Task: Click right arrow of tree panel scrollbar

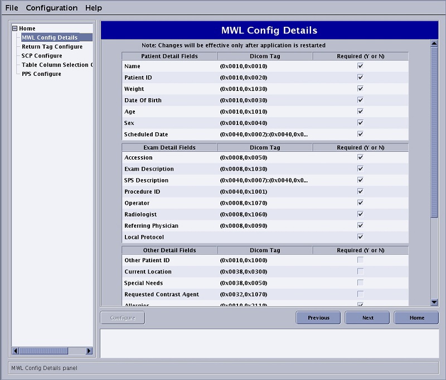Action: tap(89, 350)
